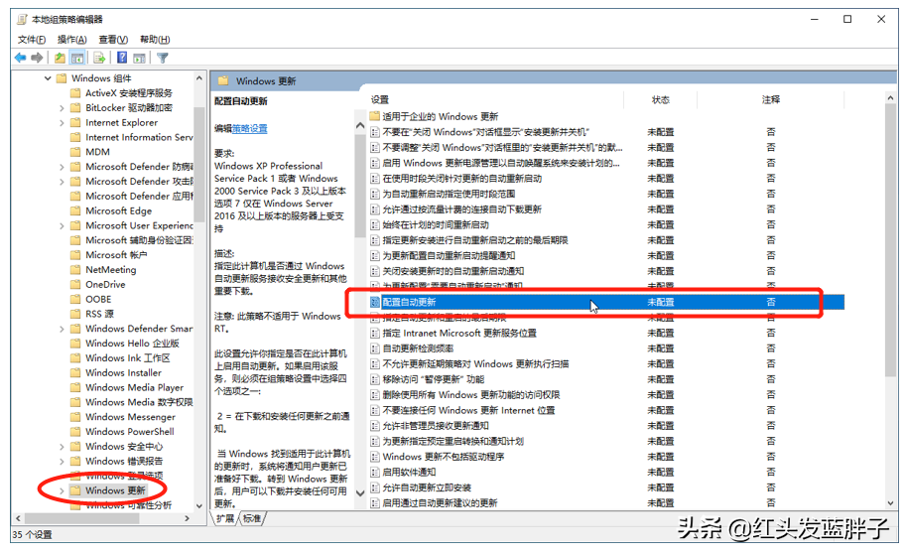Click folder icon beside MDM
The height and width of the screenshot is (556, 905).
tap(75, 152)
